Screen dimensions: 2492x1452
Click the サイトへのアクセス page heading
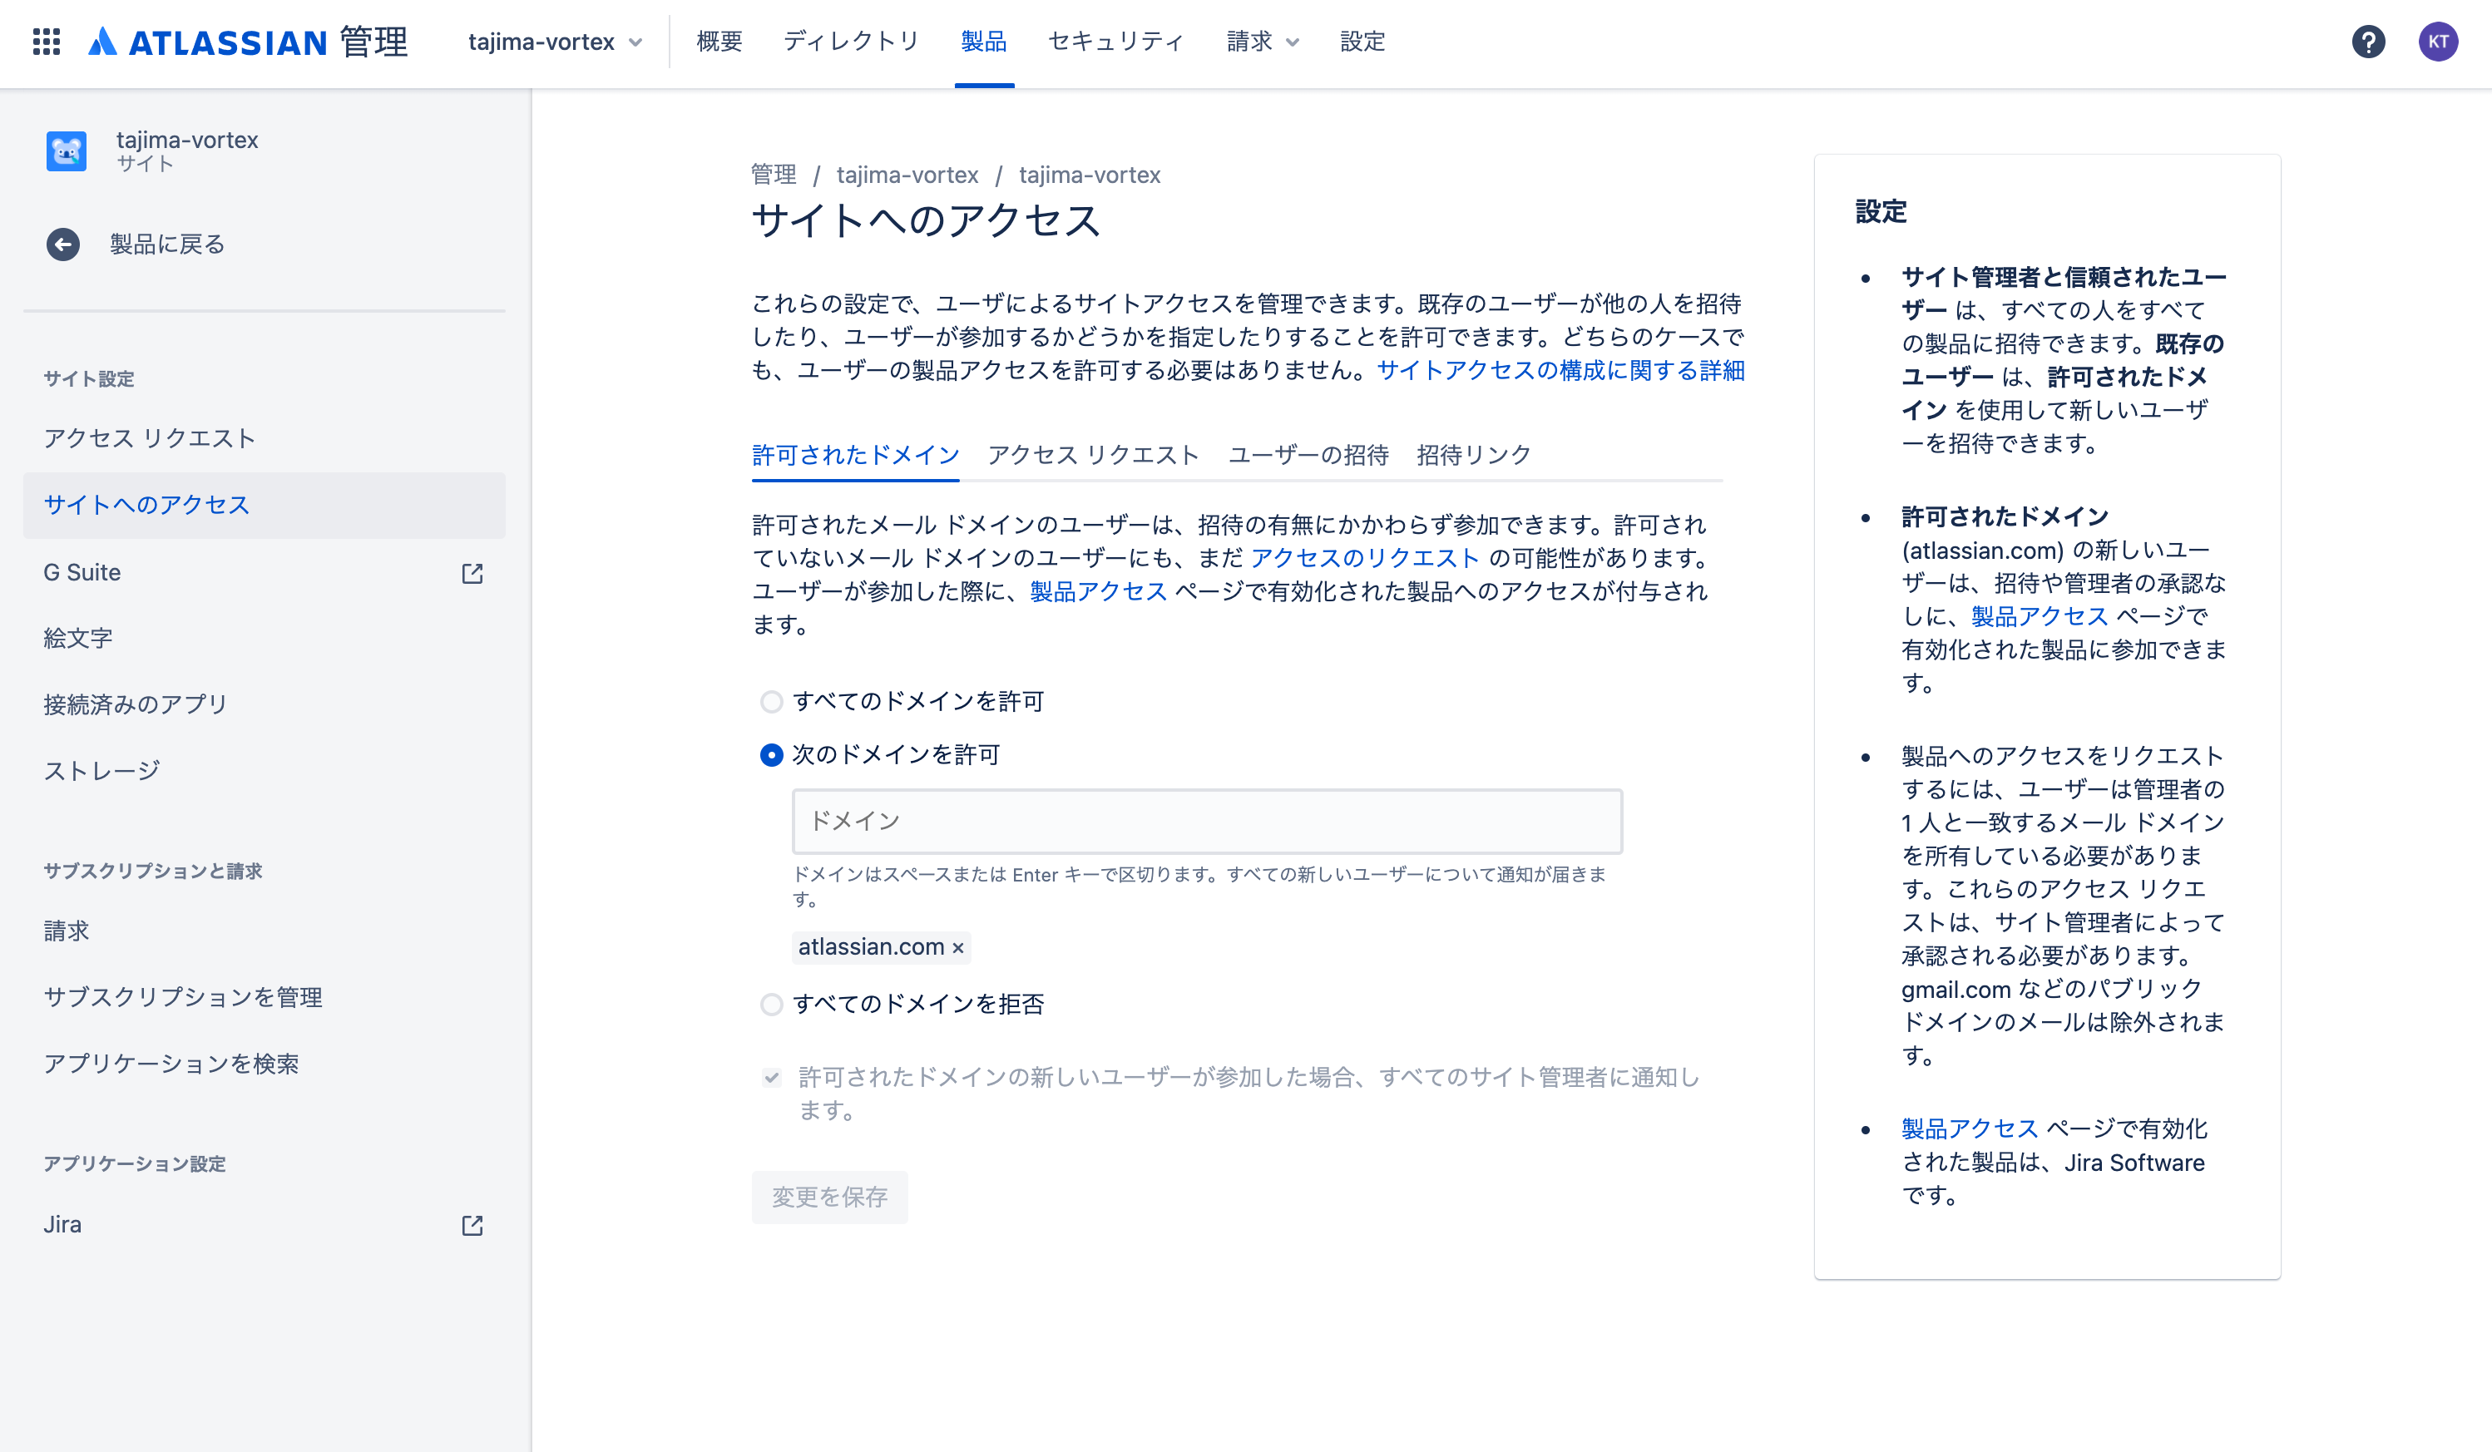pos(926,220)
